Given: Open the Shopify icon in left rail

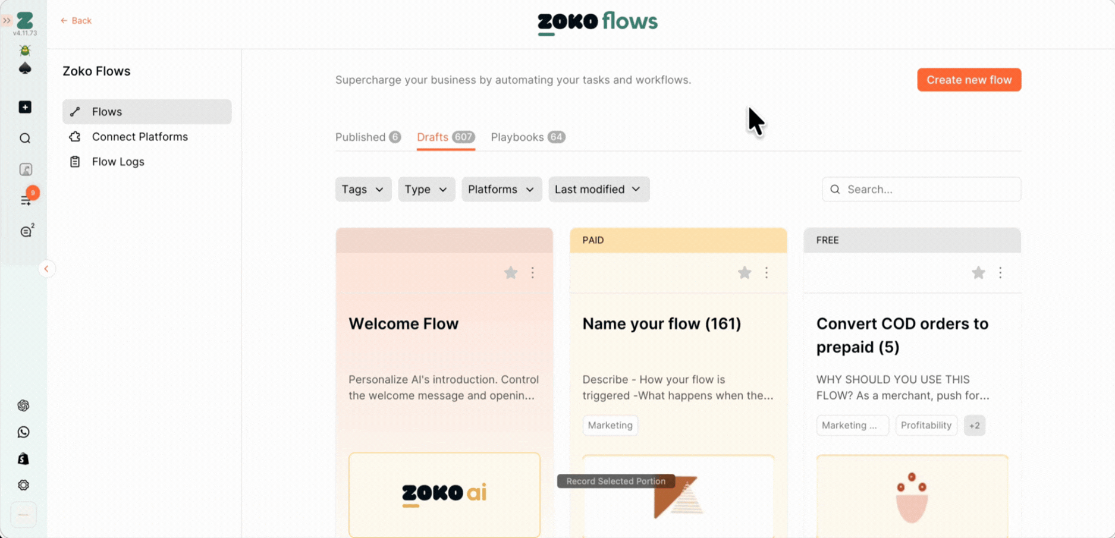Looking at the screenshot, I should click(x=24, y=459).
